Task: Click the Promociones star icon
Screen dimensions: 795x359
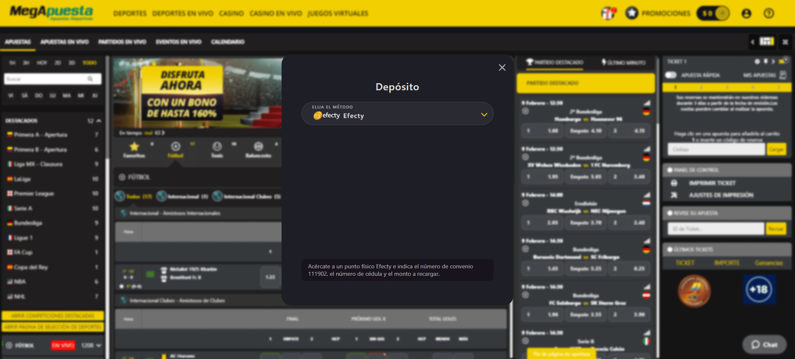Action: (x=631, y=13)
